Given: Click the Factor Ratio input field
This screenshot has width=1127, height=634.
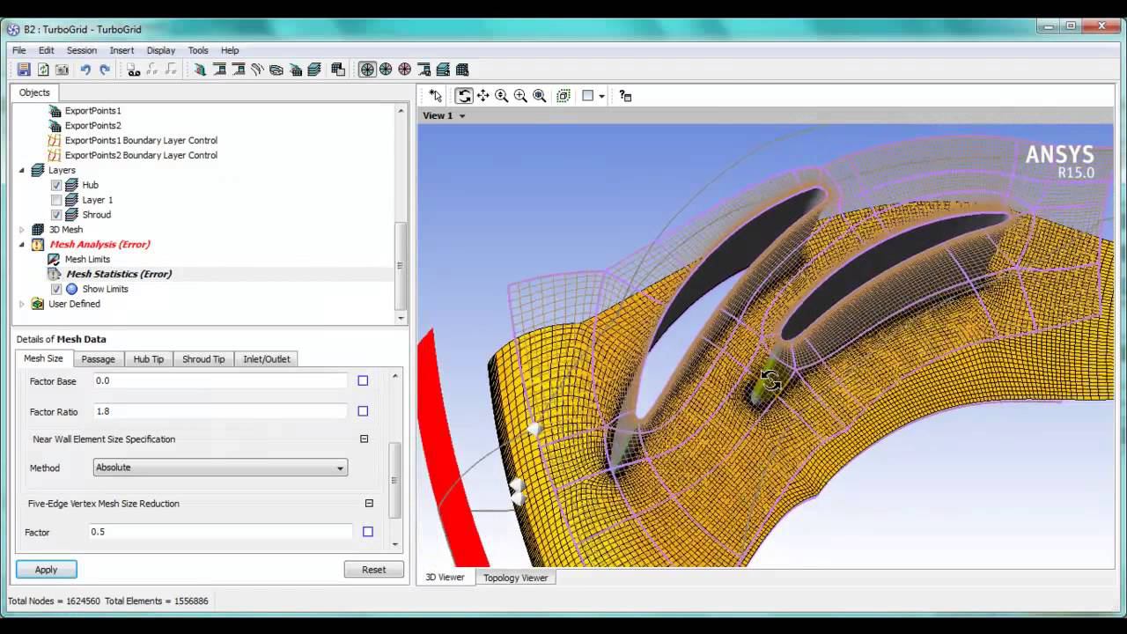Looking at the screenshot, I should pos(220,411).
